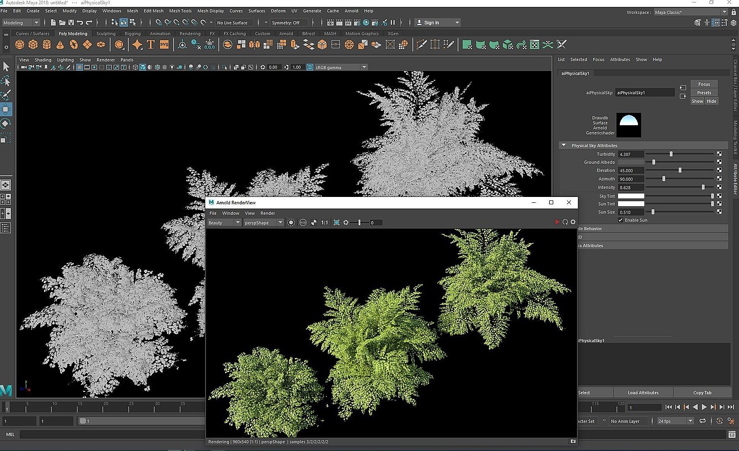Click the Load Attributes button
This screenshot has height=451, width=739.
643,393
